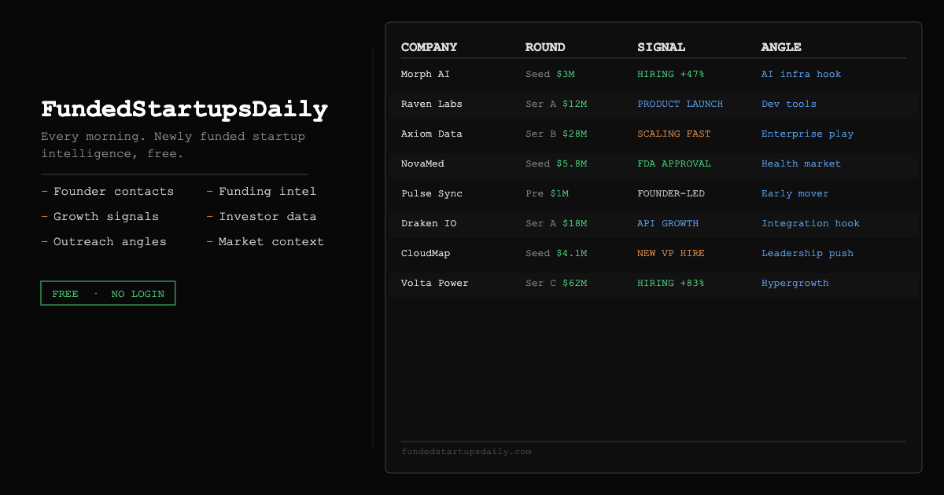Click the Morph AI company name
This screenshot has width=944, height=495.
(x=426, y=74)
